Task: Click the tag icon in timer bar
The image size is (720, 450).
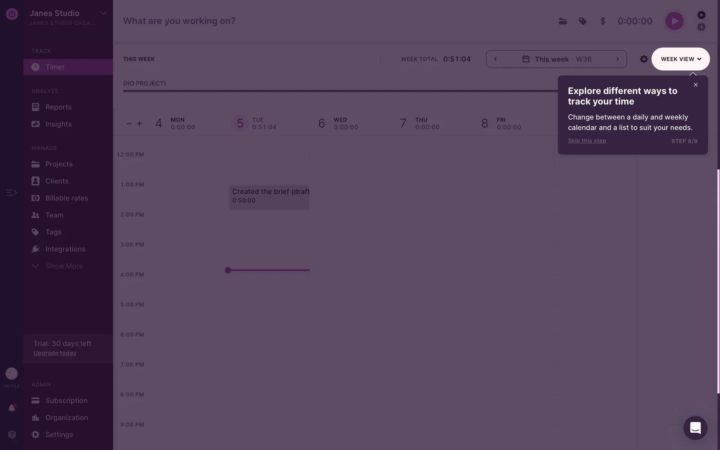Action: pyautogui.click(x=582, y=21)
